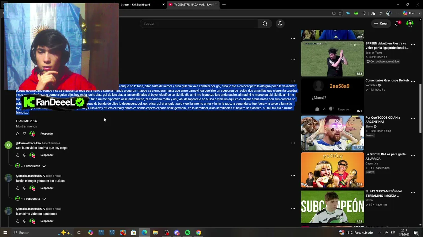
Task: Focus the YouTube Buscar search field
Action: coord(199,24)
